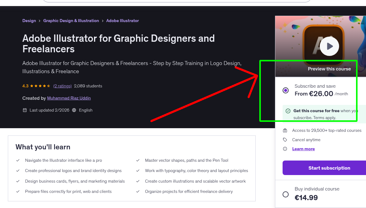Click 'Work with typography, color theory' item
This screenshot has width=366, height=208.
[x=196, y=171]
